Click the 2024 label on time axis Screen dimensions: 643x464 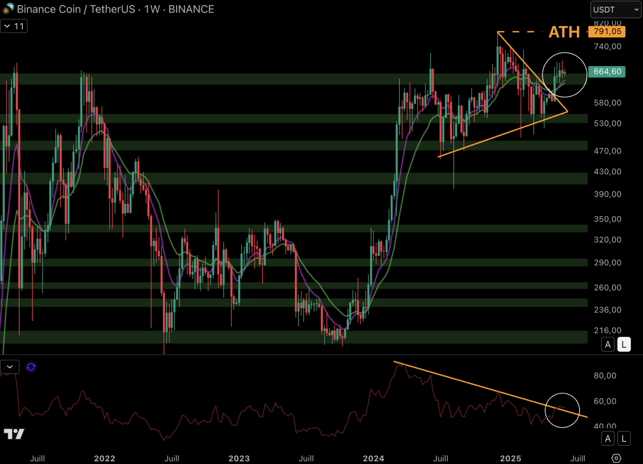[x=374, y=458]
